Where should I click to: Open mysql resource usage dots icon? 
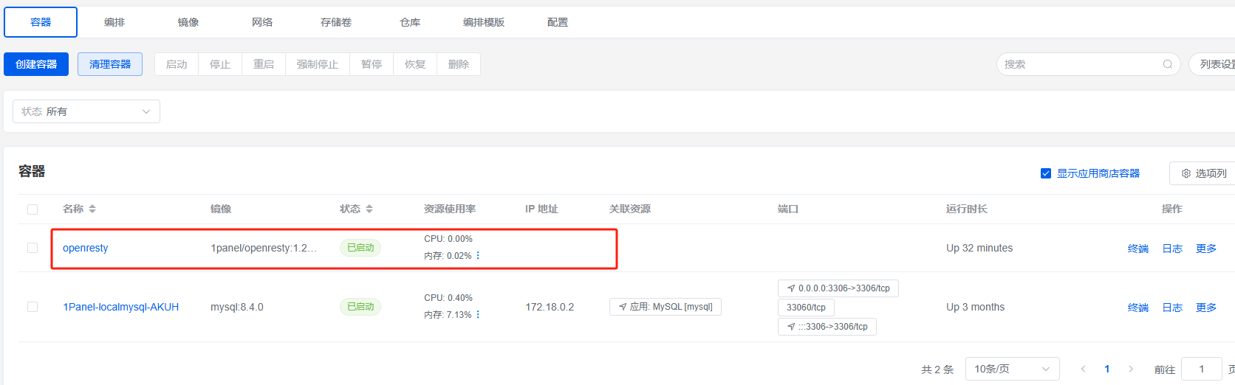click(478, 315)
